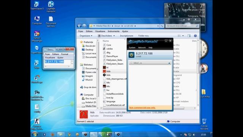Open Locuri recente in the navigation pane
Screen dimensions: 243x137
89,53
